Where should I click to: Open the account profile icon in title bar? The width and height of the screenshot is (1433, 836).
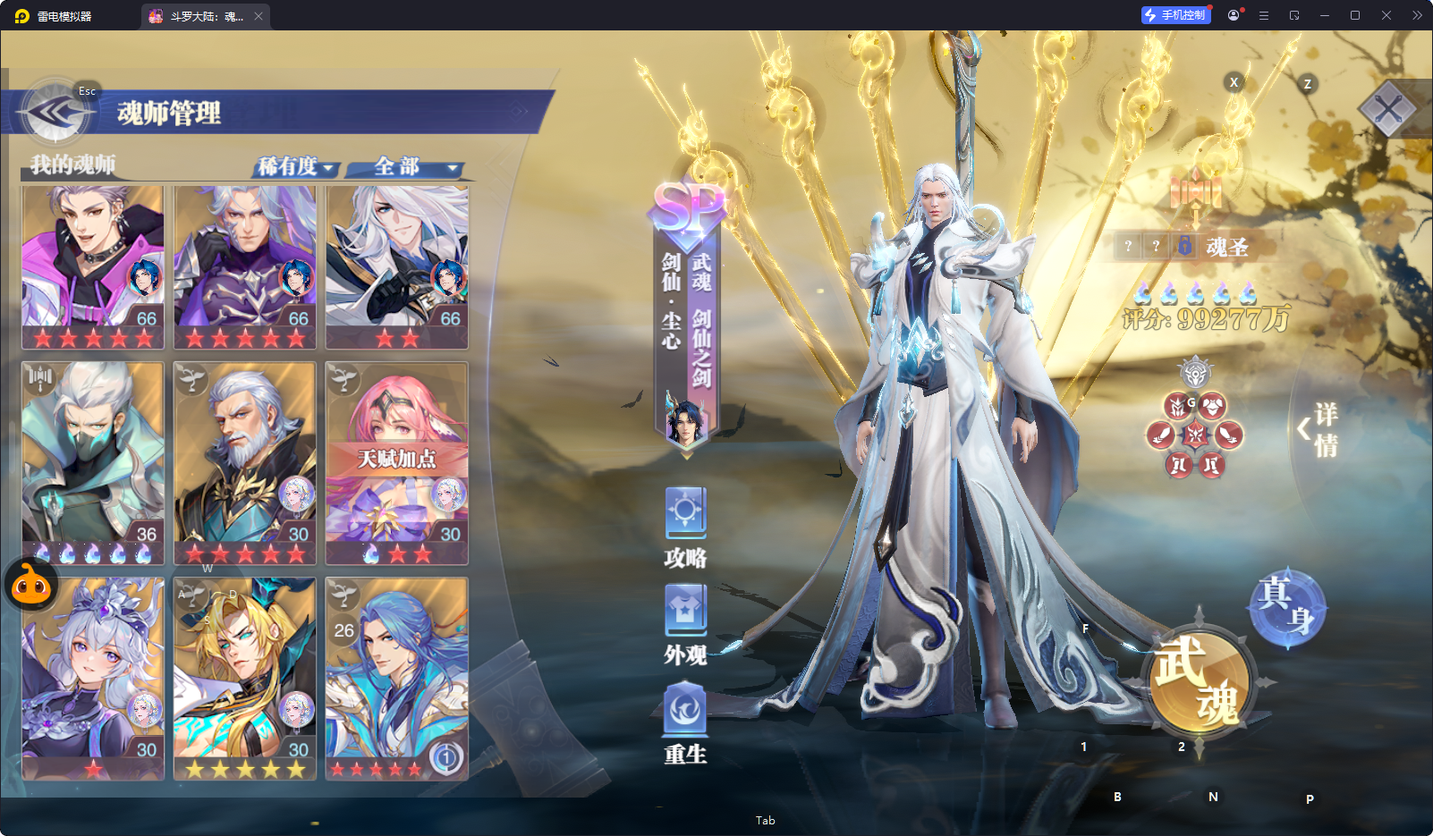pyautogui.click(x=1234, y=15)
